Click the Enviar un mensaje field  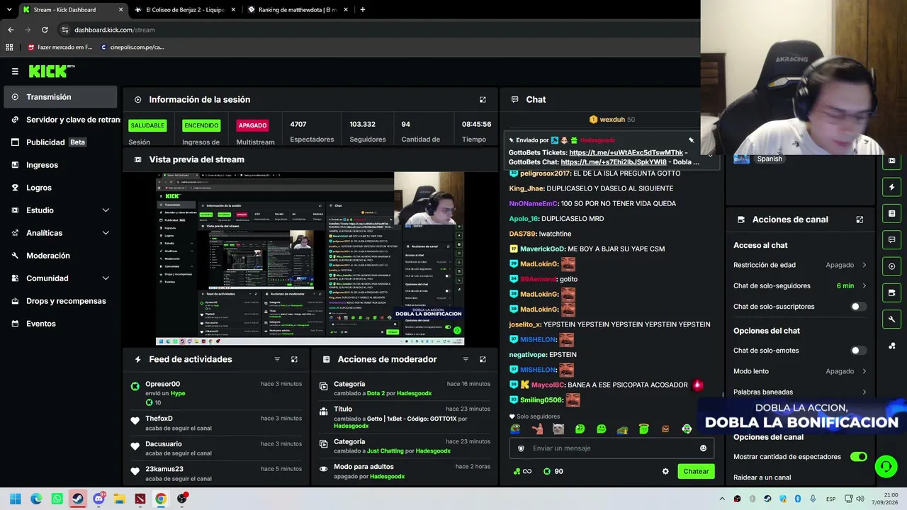tap(611, 448)
